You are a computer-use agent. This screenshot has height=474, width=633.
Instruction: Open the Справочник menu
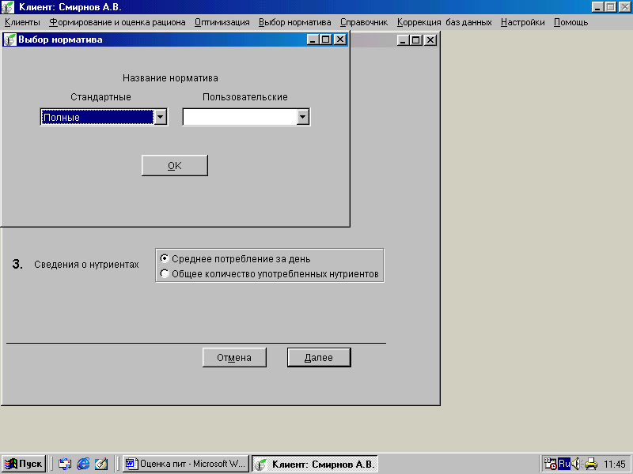(x=364, y=23)
